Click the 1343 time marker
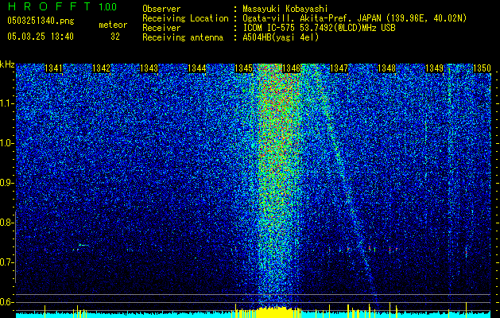 tap(149, 68)
